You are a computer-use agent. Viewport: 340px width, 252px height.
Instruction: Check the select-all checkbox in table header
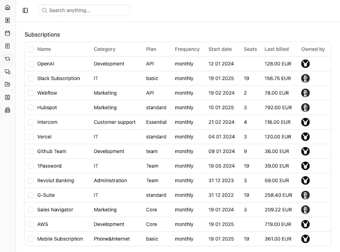(x=31, y=49)
